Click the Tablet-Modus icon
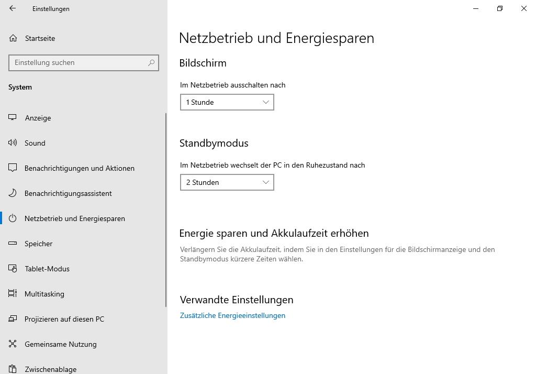This screenshot has height=374, width=536. (13, 268)
